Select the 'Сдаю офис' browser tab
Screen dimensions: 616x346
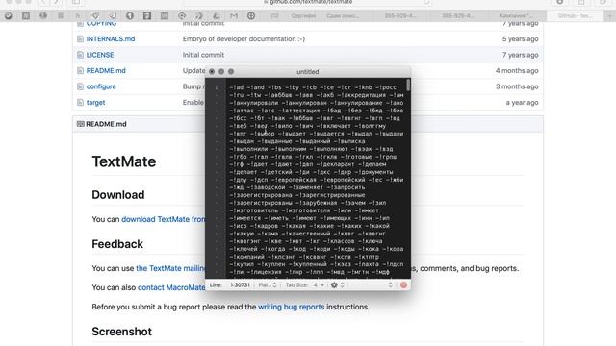343,16
